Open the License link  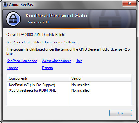coord(12,68)
